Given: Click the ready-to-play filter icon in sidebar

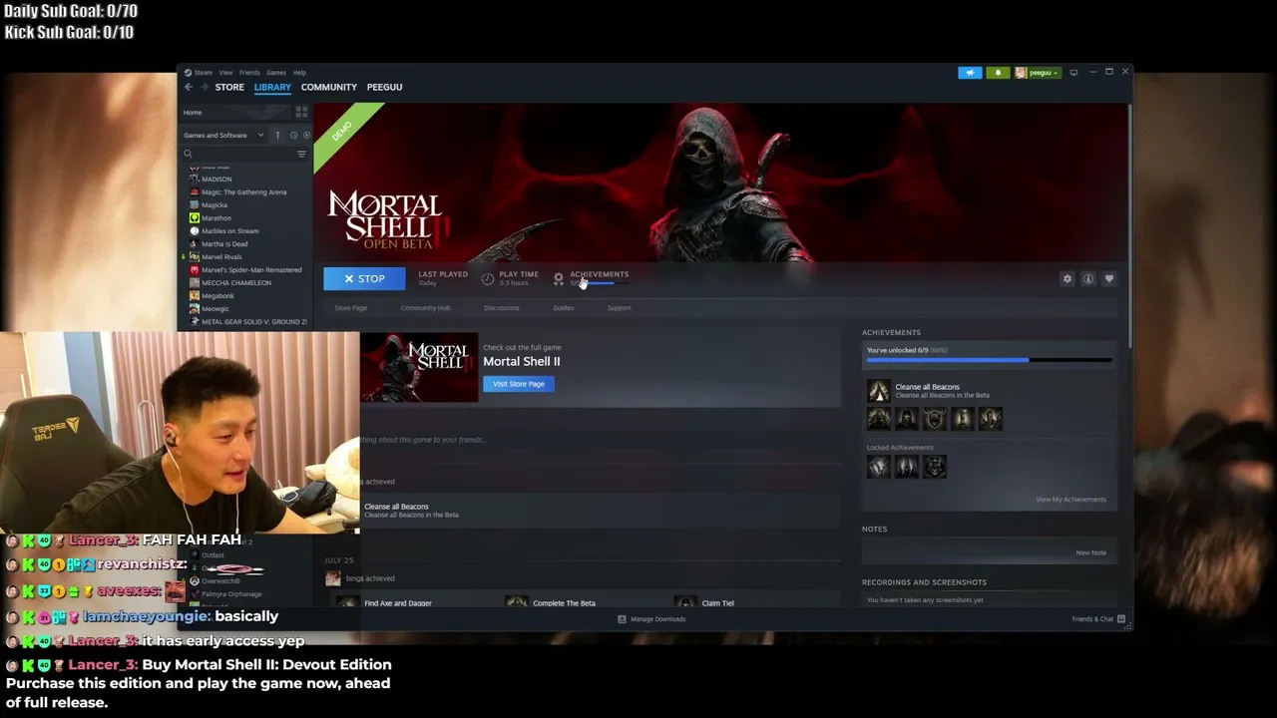Looking at the screenshot, I should 306,136.
